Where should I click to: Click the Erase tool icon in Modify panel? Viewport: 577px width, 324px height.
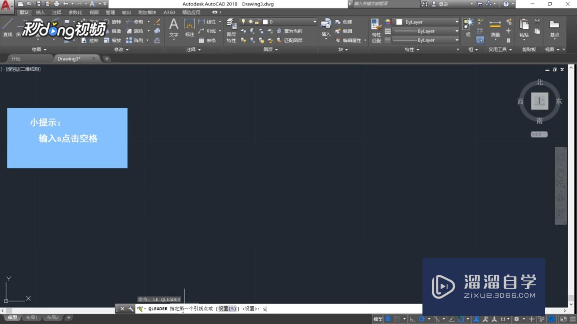[157, 22]
